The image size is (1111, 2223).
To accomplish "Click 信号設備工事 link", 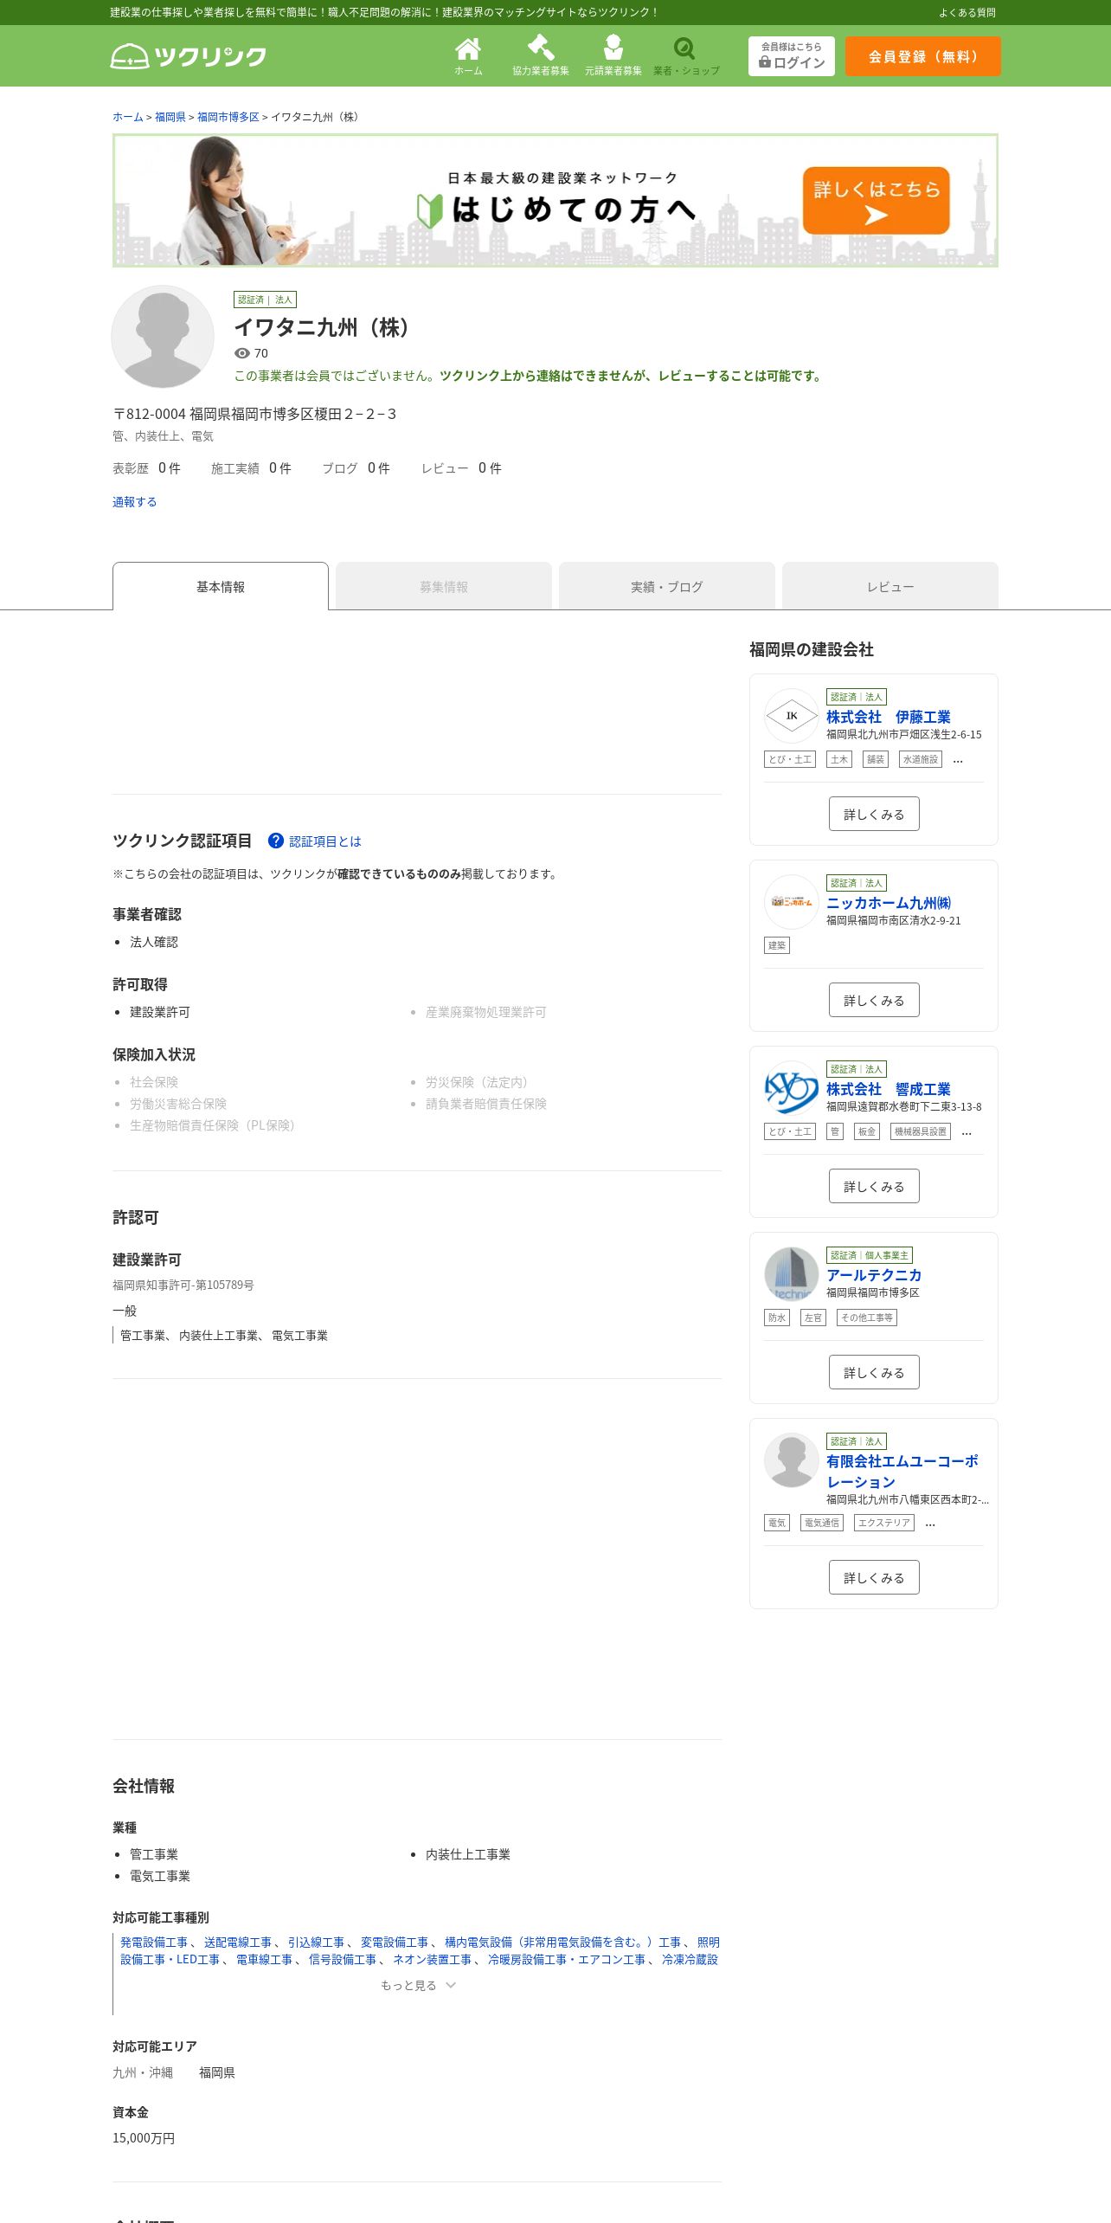I will click(343, 1960).
